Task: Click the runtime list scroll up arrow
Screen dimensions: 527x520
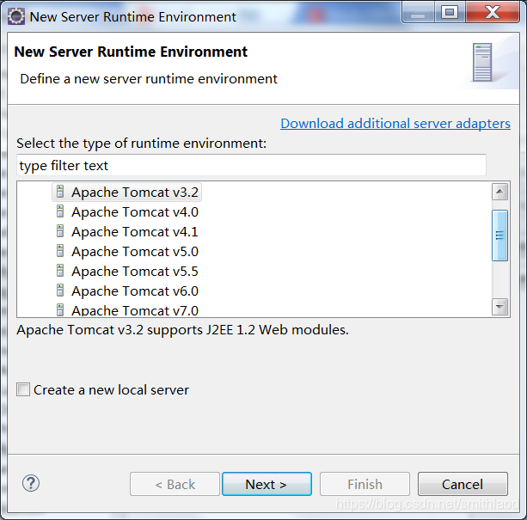Action: tap(499, 192)
